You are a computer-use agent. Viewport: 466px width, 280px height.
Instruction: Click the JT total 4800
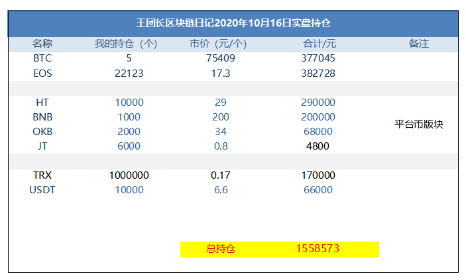click(x=318, y=146)
